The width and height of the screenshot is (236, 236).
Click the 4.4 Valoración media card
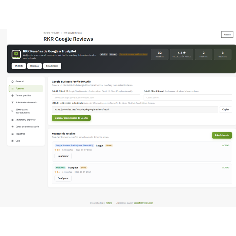182,54
